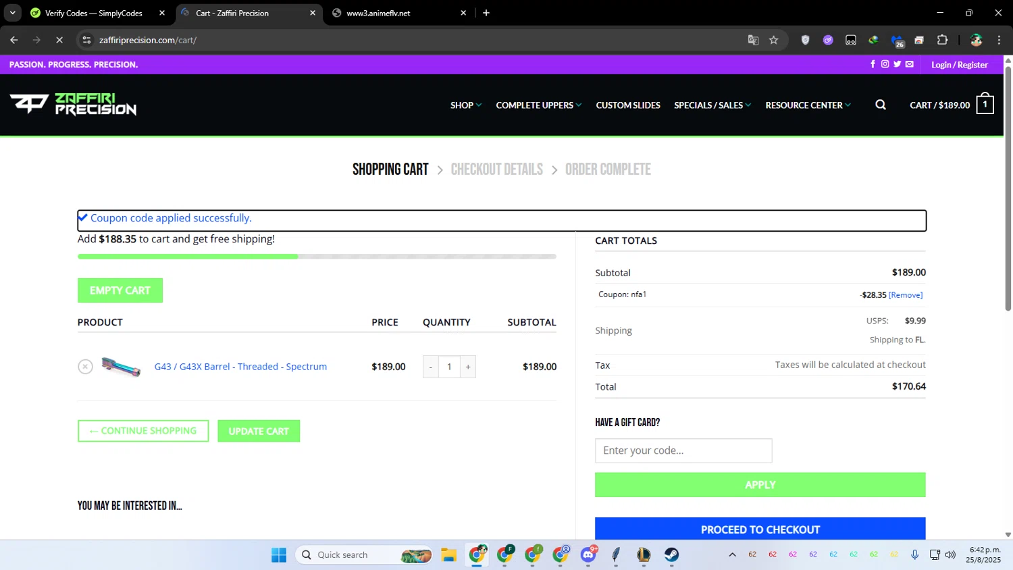Expand the SPECIALS / SALES menu
Screen dimensions: 1013x570
point(712,105)
